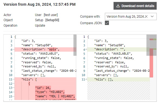This screenshot has width=161, height=103.
Task: Click the red diff overview ruler marker
Action: [151, 63]
